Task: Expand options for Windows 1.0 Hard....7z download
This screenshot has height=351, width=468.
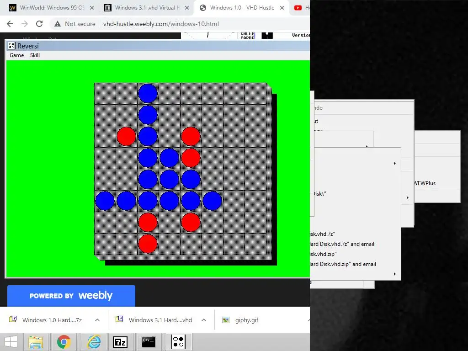Action: pyautogui.click(x=97, y=320)
